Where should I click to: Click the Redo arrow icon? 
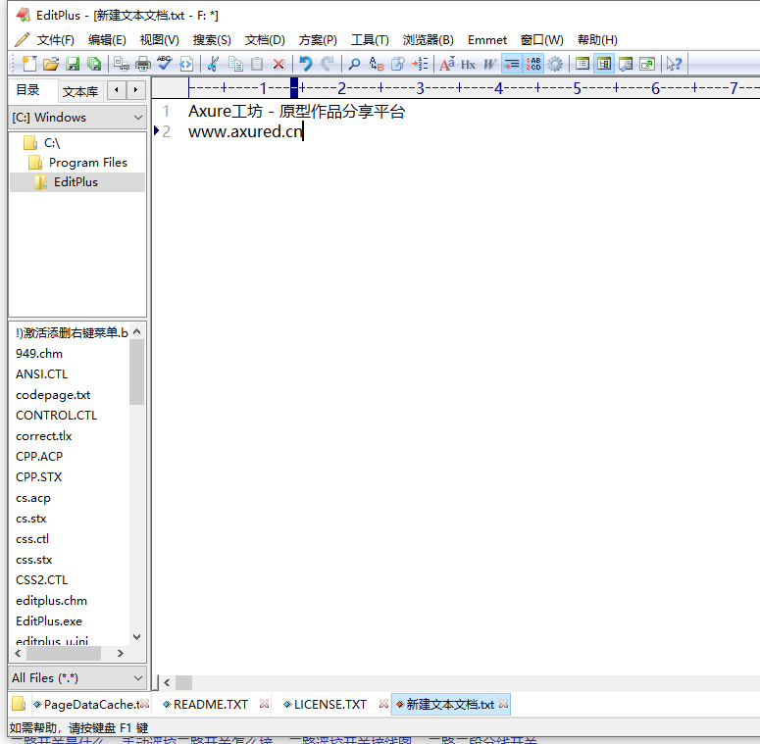pos(328,64)
